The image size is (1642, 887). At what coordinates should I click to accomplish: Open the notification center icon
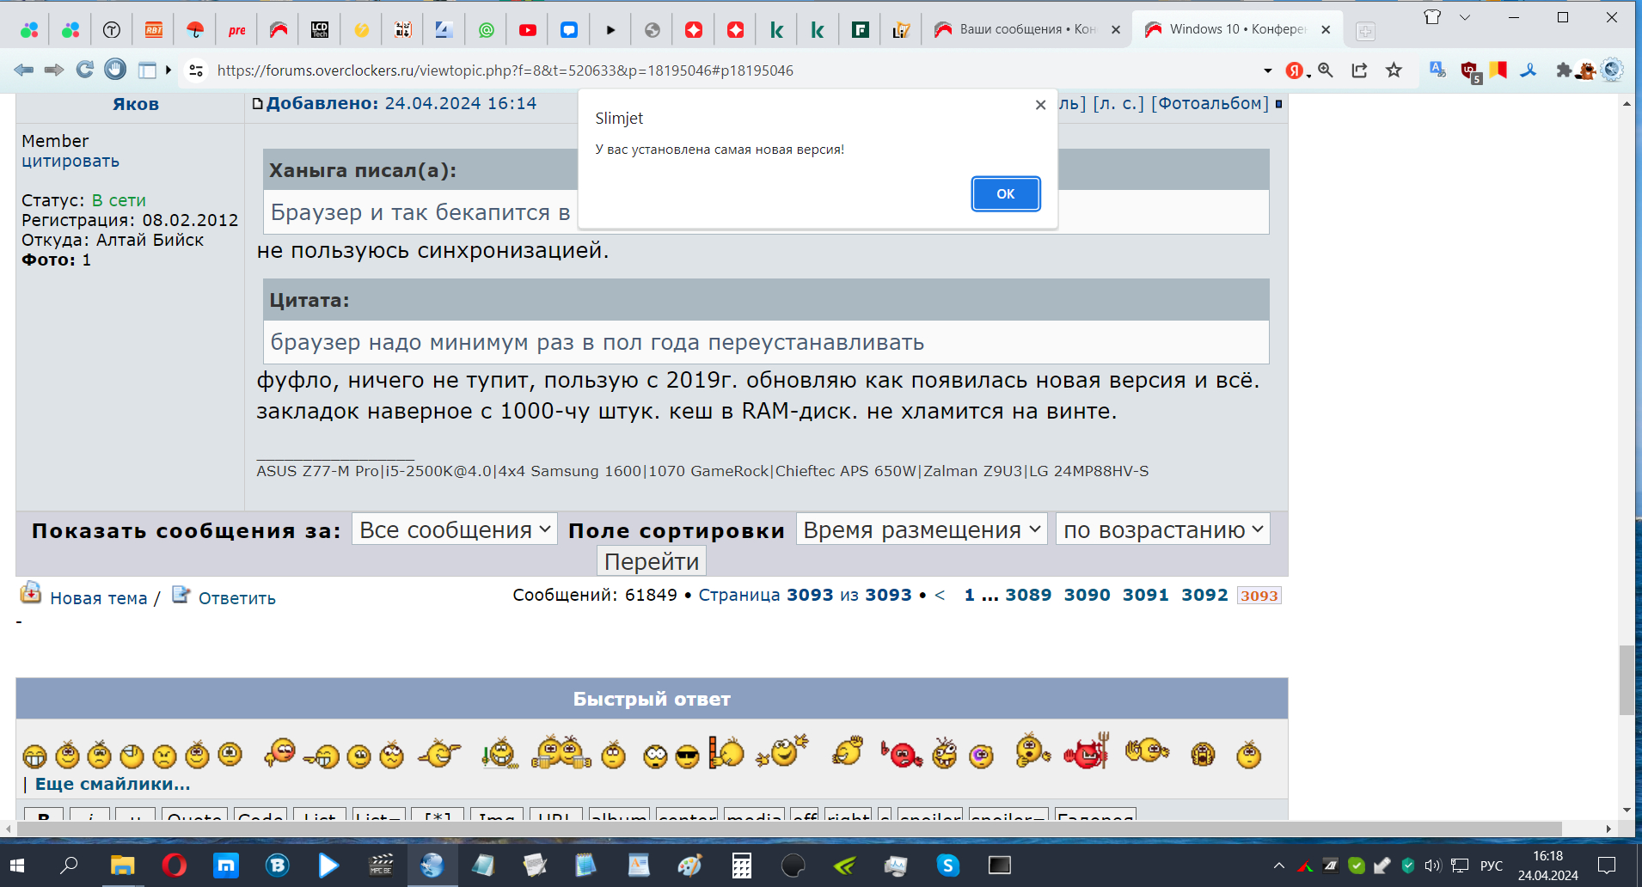(1607, 866)
